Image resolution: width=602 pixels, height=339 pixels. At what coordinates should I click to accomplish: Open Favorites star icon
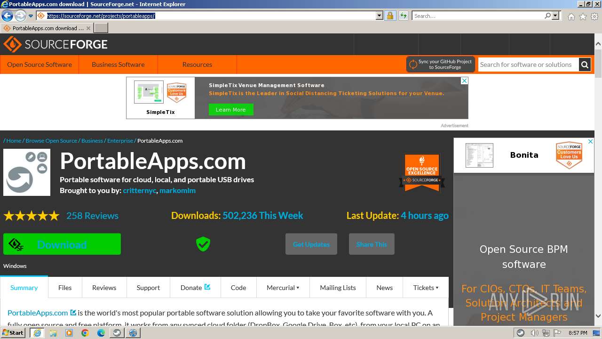(583, 16)
